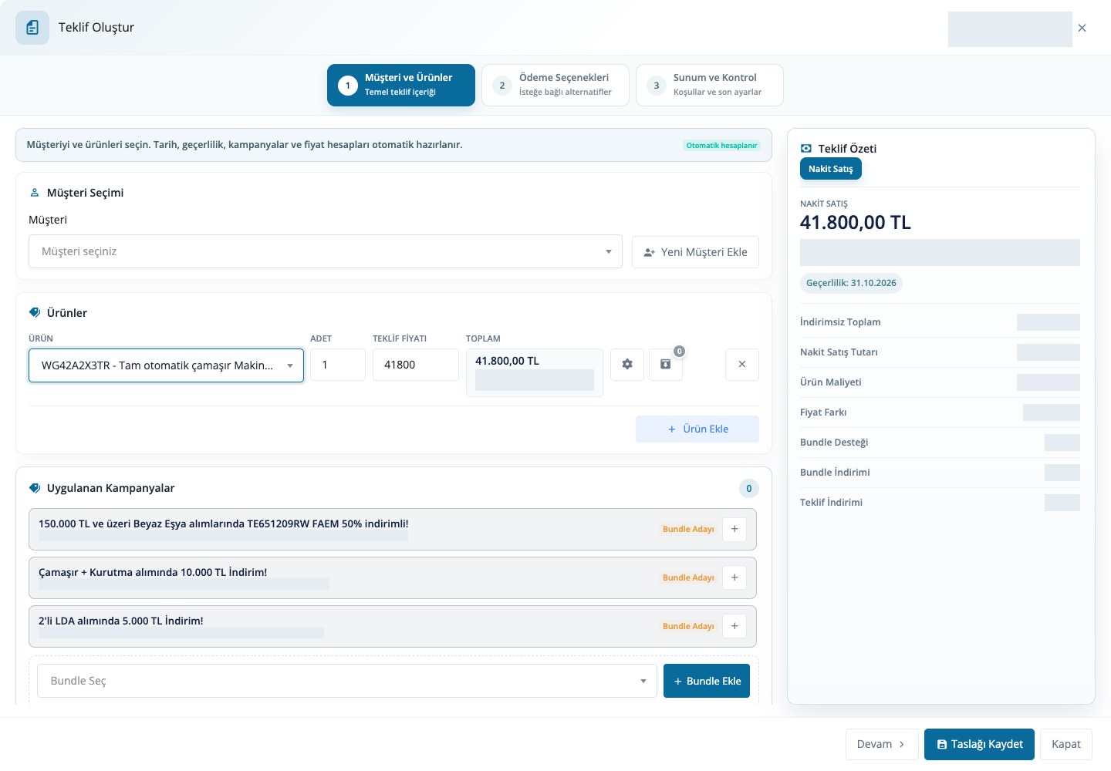Click the Bundle Adayı tag on Çamaşır campaign
Image resolution: width=1111 pixels, height=771 pixels.
(688, 577)
